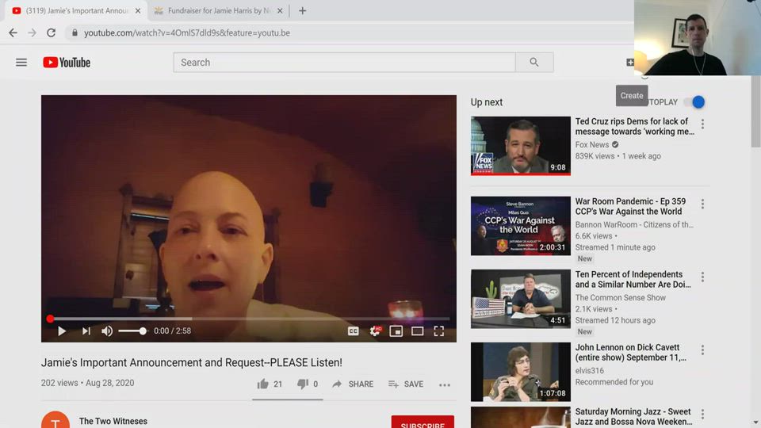Viewport: 761px width, 428px height.
Task: Click the red SUBSCRIBE button
Action: click(x=423, y=422)
